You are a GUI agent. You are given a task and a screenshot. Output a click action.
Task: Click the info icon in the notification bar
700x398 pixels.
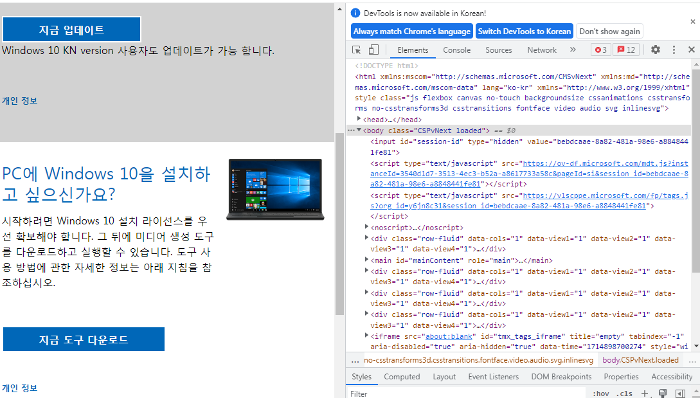(355, 13)
